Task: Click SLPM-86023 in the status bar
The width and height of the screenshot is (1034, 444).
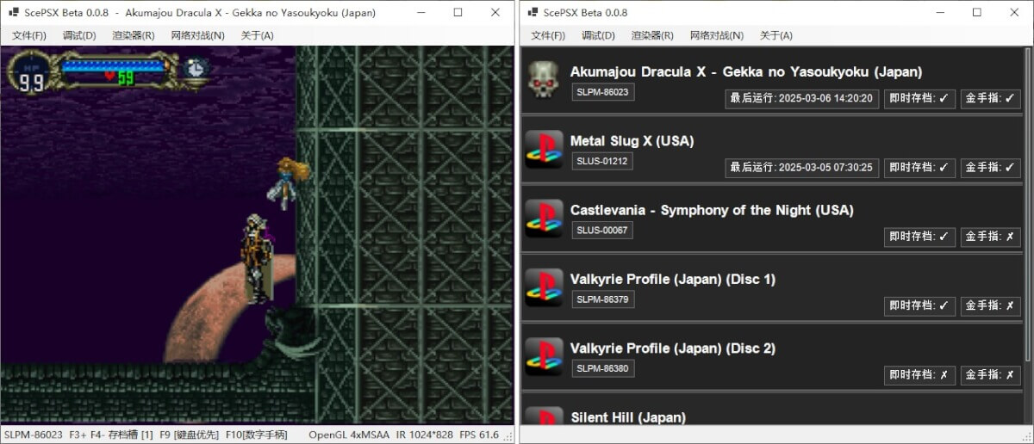Action: tap(34, 435)
